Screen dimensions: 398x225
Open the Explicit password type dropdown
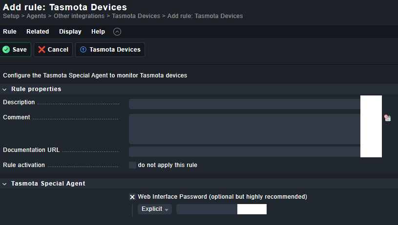[x=154, y=209]
